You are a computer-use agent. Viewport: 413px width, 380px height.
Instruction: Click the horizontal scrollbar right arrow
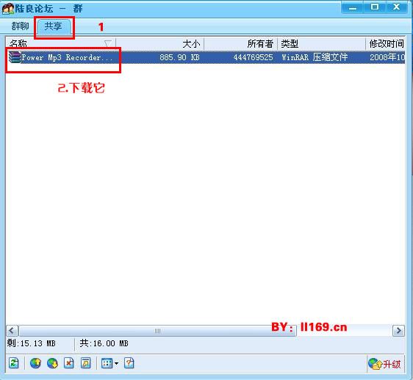click(x=398, y=331)
